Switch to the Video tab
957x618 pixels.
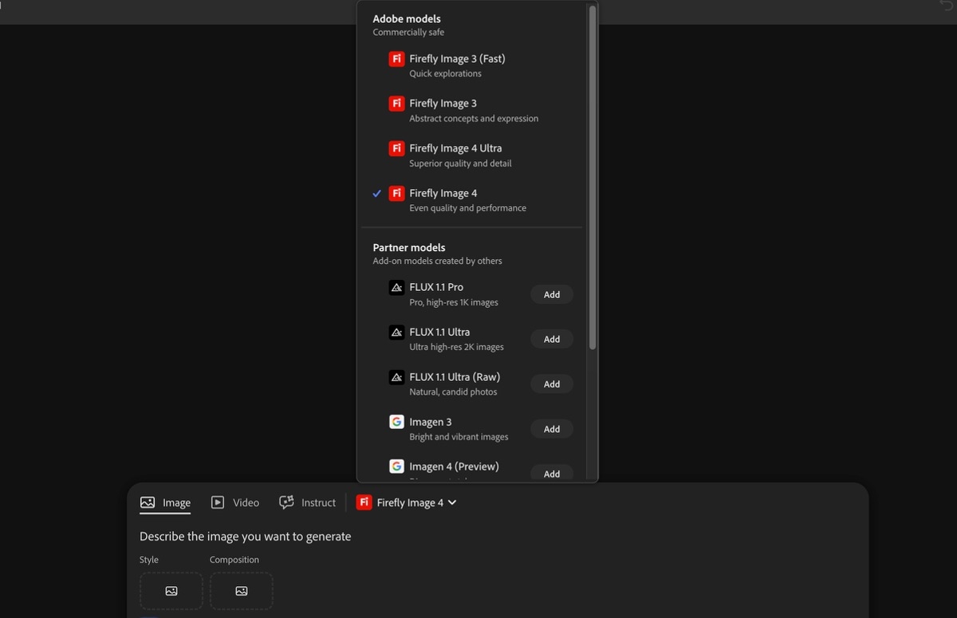coord(235,502)
